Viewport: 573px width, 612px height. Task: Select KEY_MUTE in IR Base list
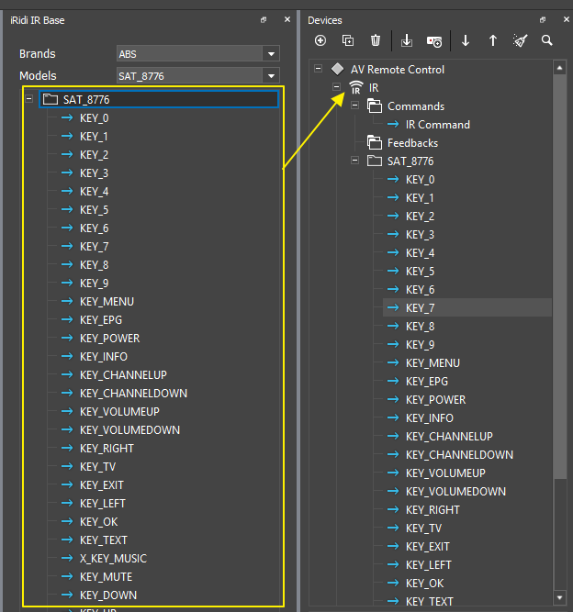(106, 576)
